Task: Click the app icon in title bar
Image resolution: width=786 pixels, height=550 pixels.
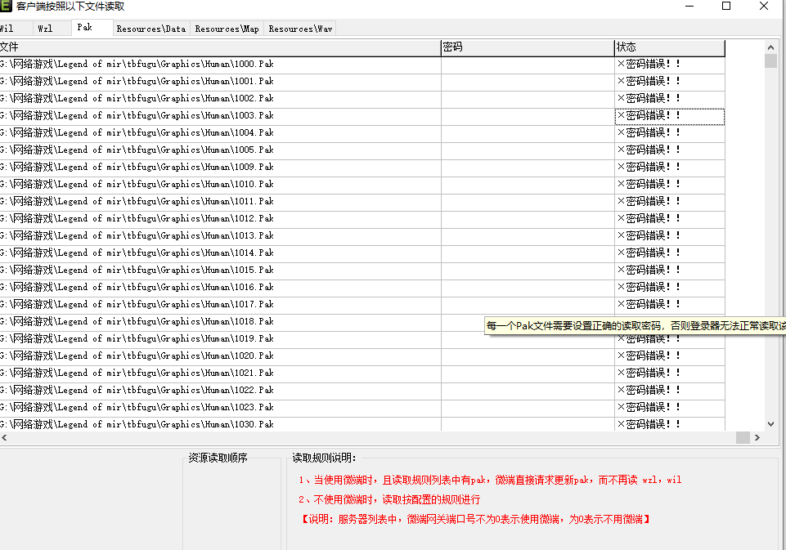Action: 6,7
